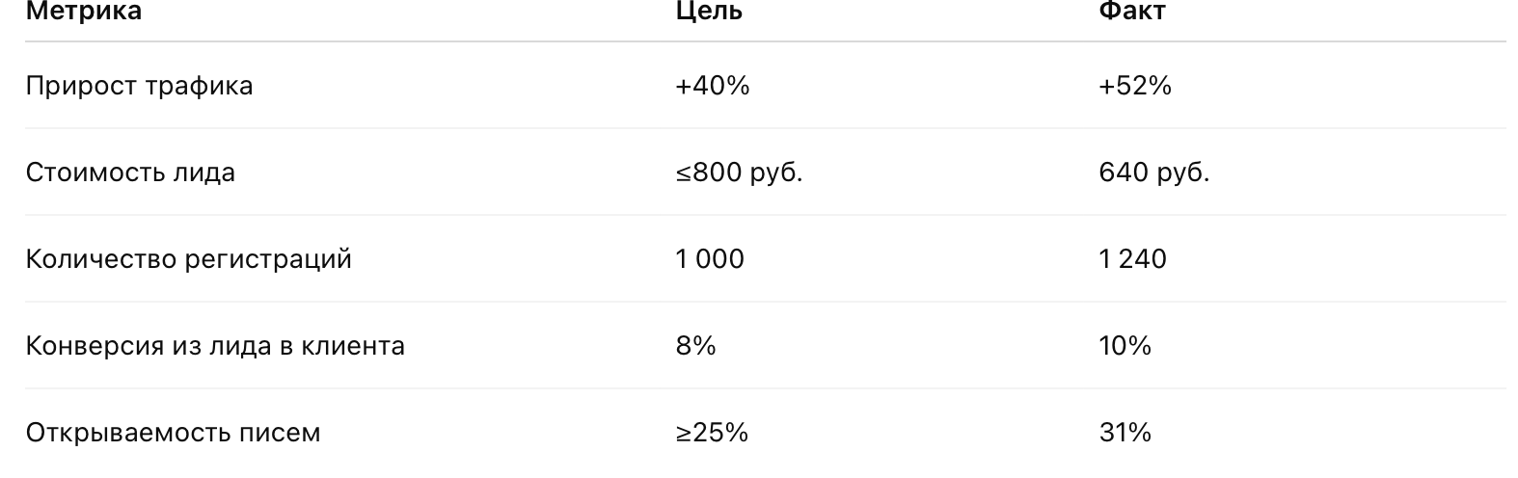Image resolution: width=1518 pixels, height=478 pixels.
Task: Click the Цель column header
Action: [x=709, y=12]
